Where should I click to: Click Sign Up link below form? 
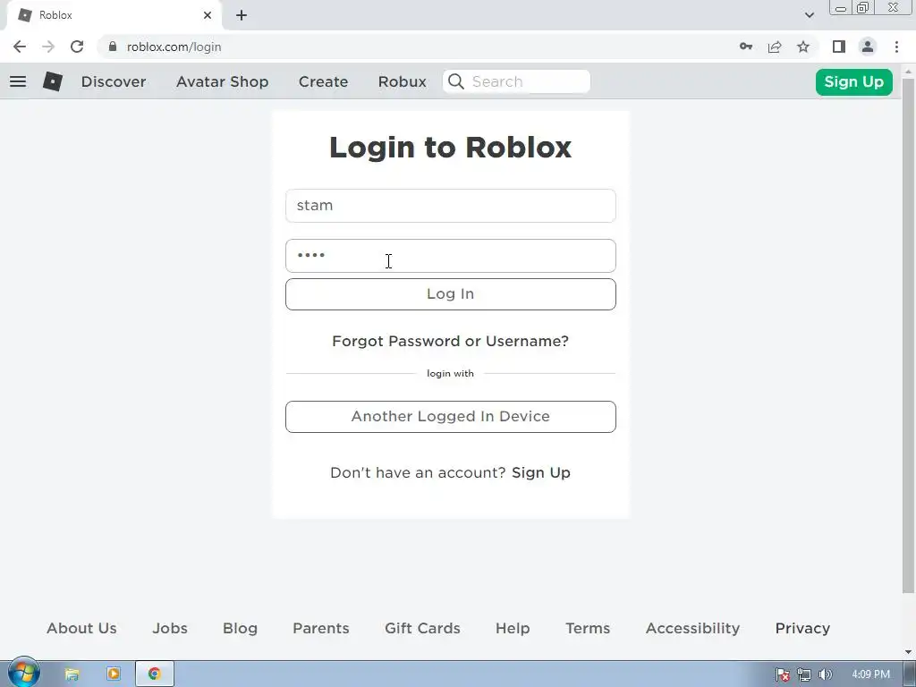point(541,472)
